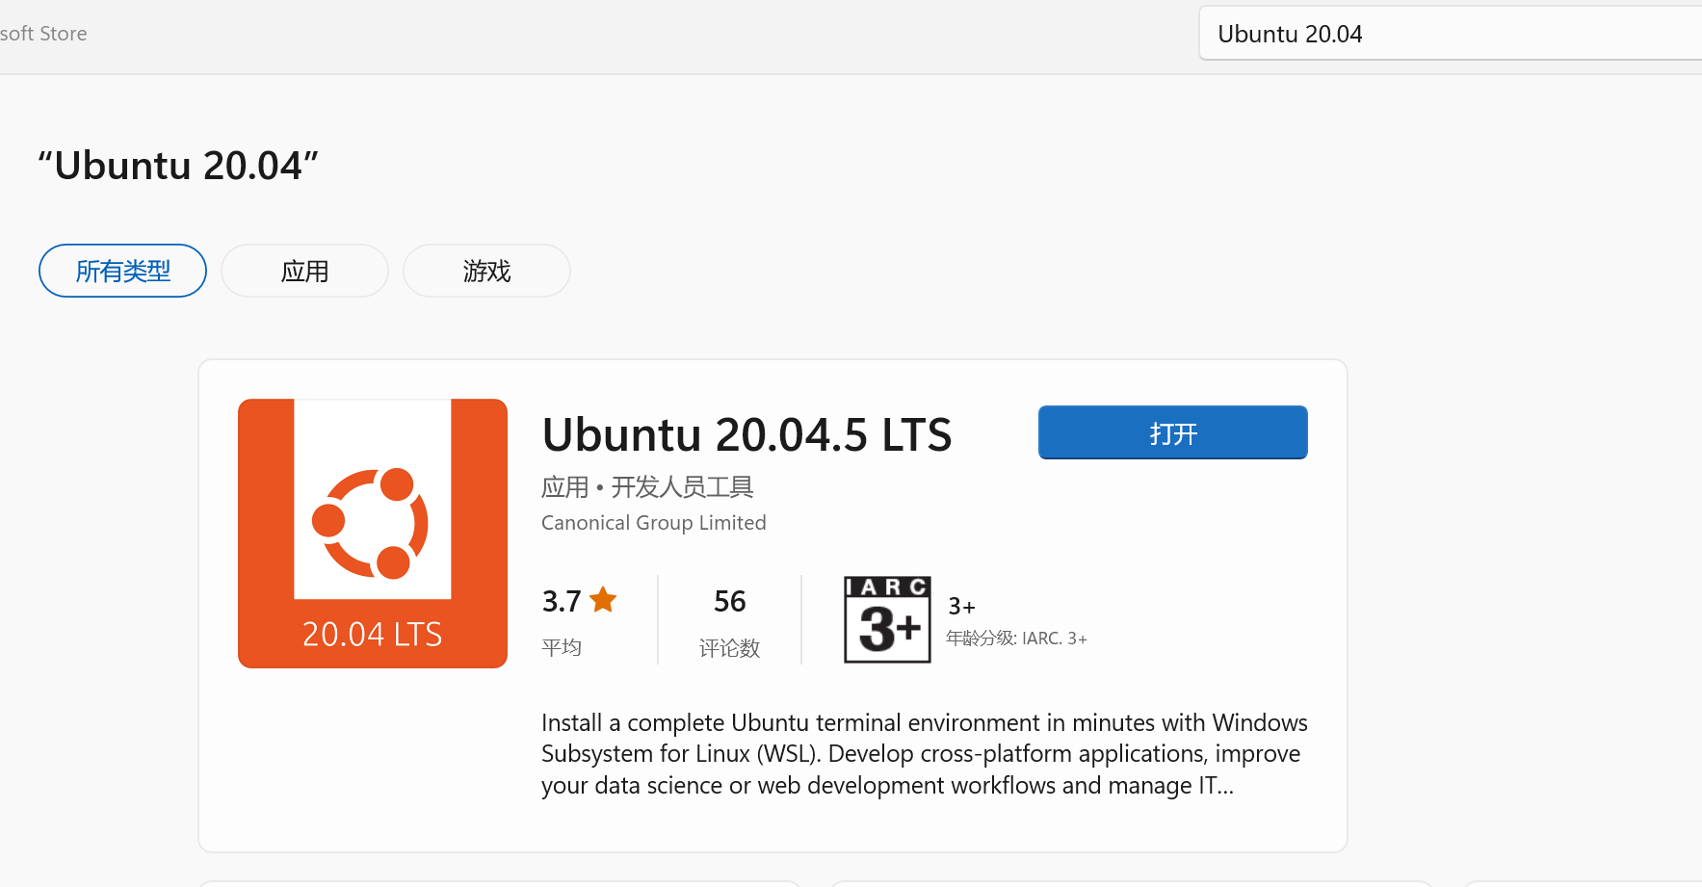This screenshot has height=887, width=1702.
Task: Click the Ubuntu 20.04 search input field
Action: (1450, 34)
